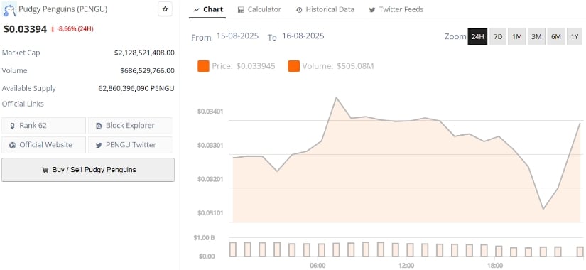The image size is (586, 270).
Task: Toggle the Volume series legend swatch
Action: click(294, 66)
